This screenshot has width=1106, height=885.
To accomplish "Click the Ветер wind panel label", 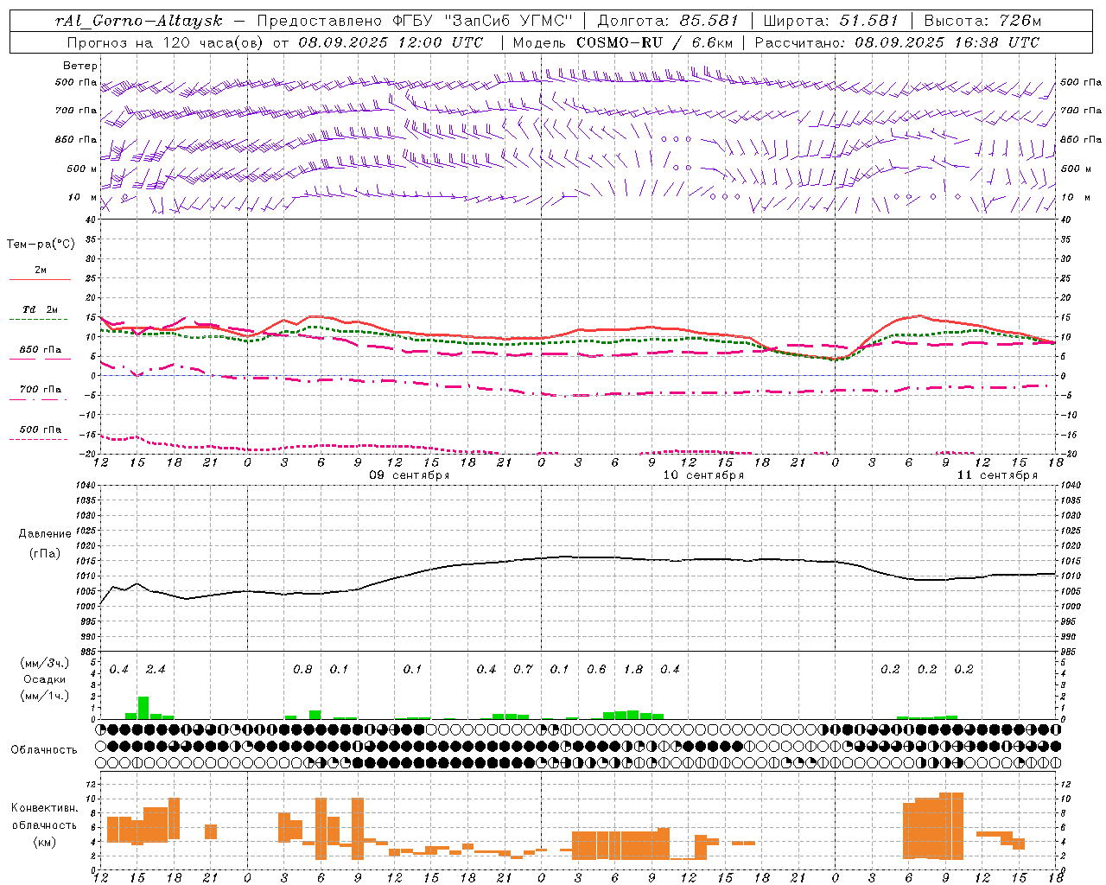I will pos(80,66).
